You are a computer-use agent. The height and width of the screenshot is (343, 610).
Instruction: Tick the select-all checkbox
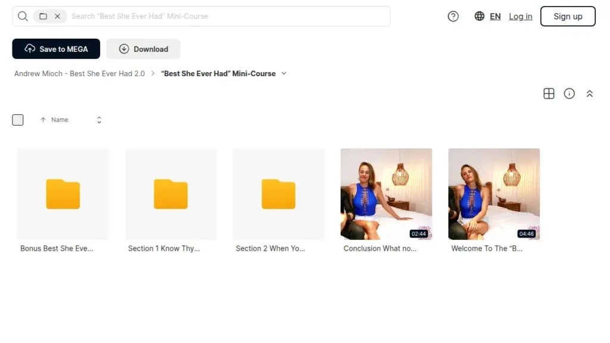pyautogui.click(x=18, y=120)
